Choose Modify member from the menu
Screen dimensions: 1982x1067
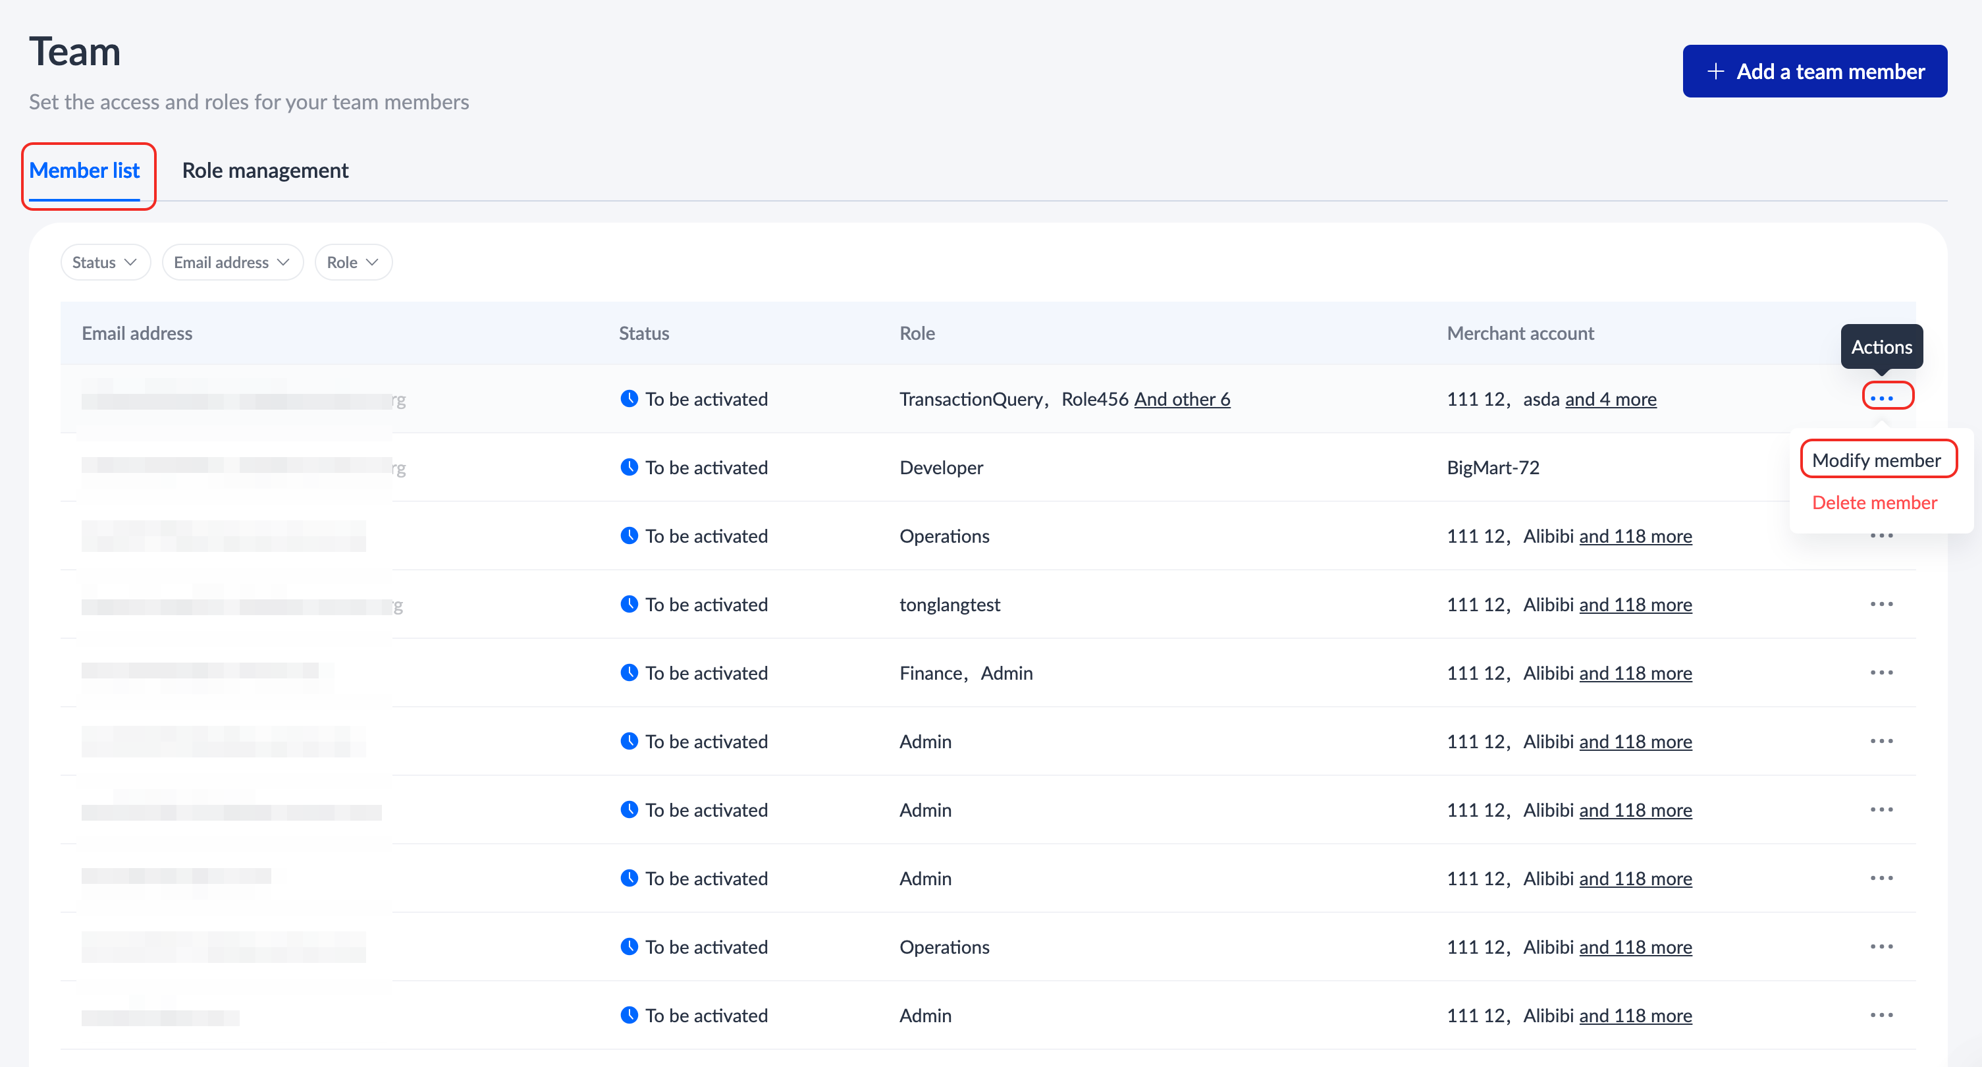[x=1876, y=460]
